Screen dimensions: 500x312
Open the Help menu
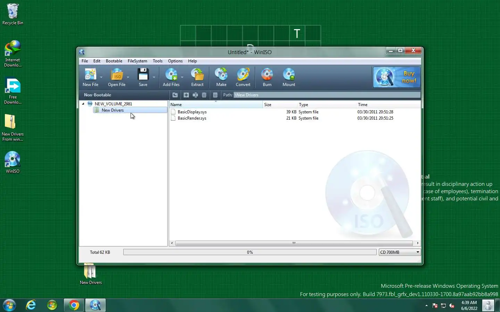192,61
